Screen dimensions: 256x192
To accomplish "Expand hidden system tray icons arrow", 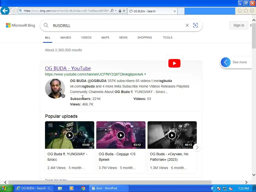I will tap(212, 188).
